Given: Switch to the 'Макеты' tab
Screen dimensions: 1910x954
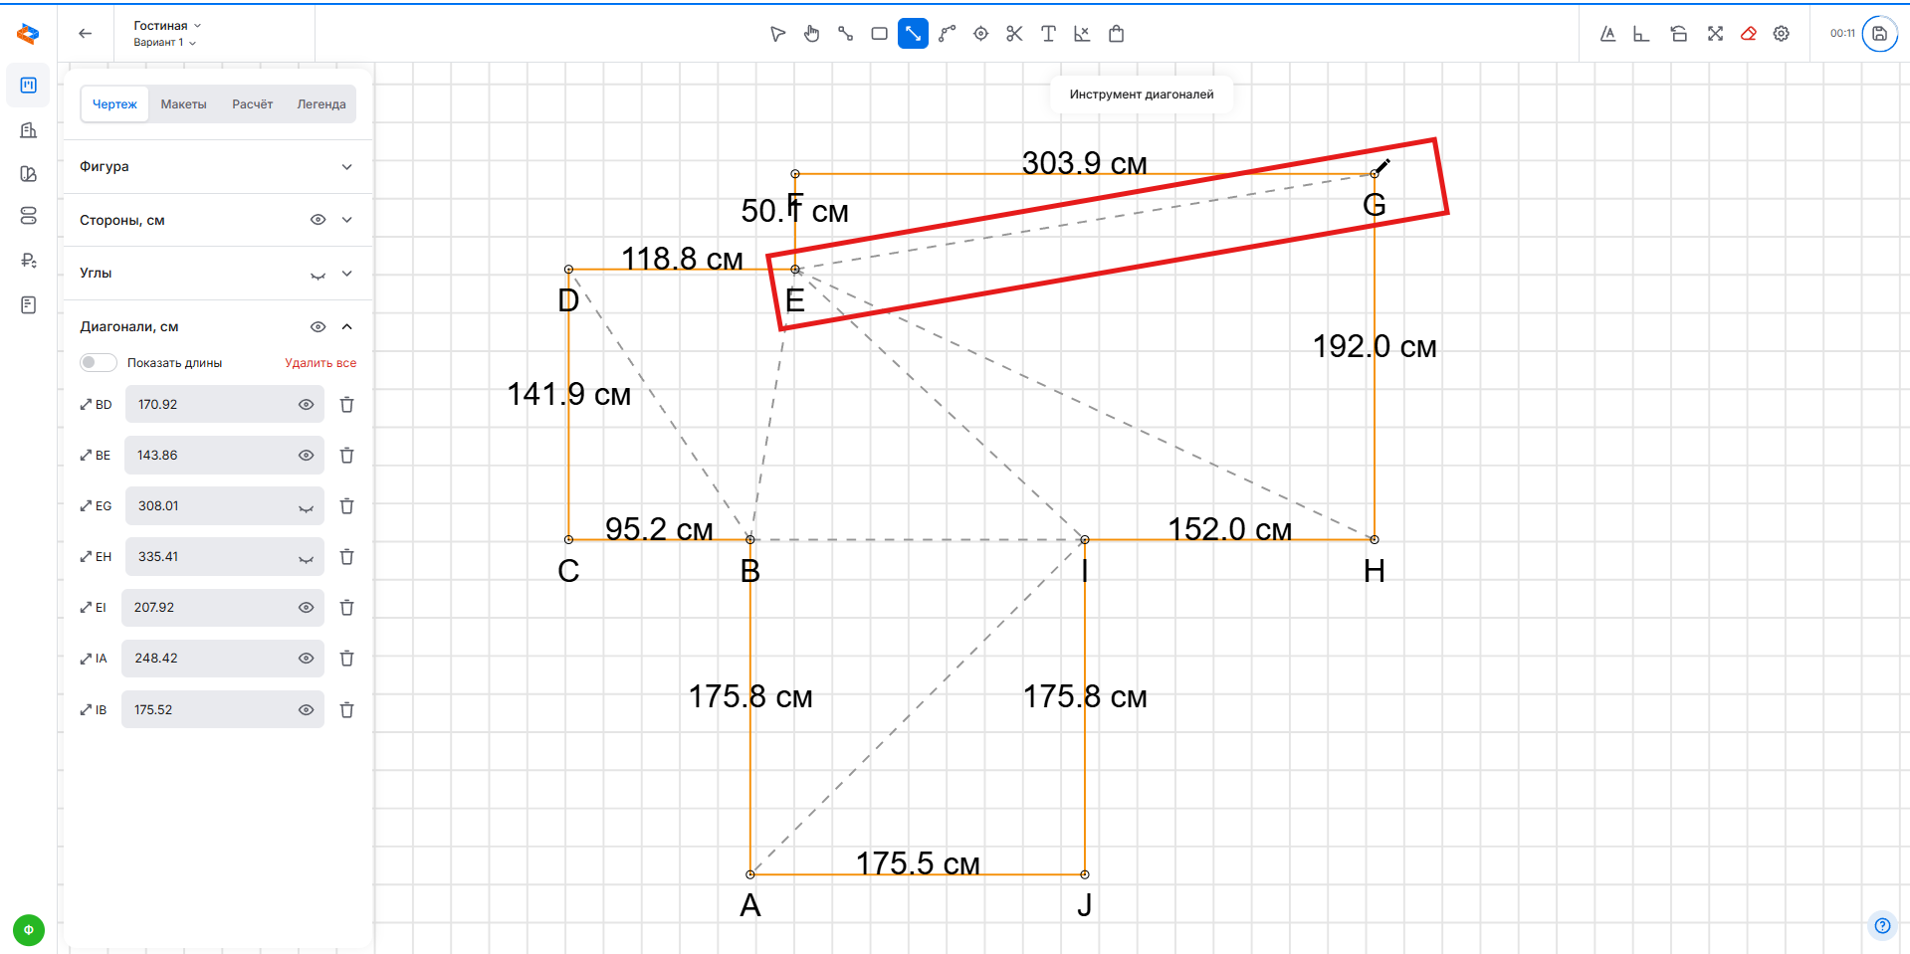Looking at the screenshot, I should pos(183,104).
